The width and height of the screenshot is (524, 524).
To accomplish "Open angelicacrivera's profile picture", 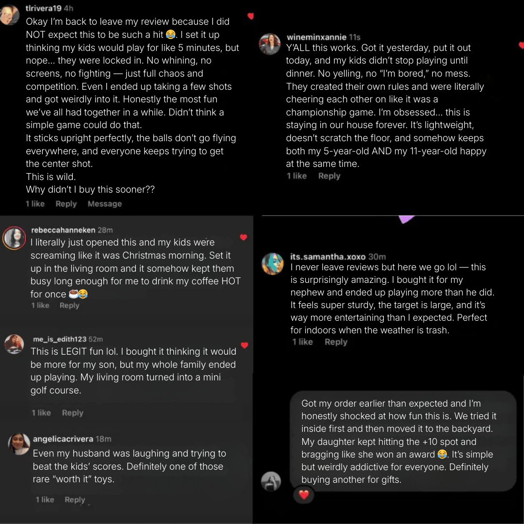I will tap(19, 444).
